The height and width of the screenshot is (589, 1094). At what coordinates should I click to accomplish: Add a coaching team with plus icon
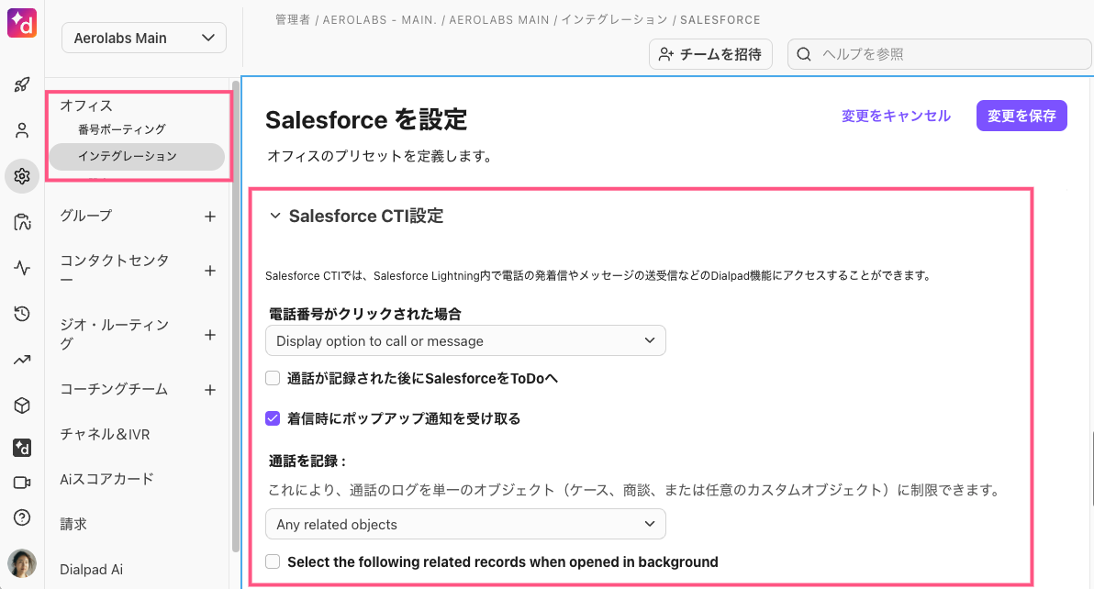point(210,390)
